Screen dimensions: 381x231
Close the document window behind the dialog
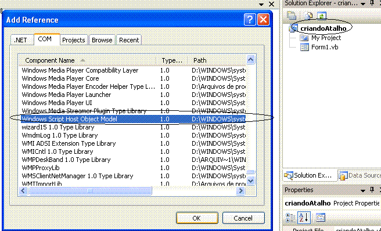[271, 4]
